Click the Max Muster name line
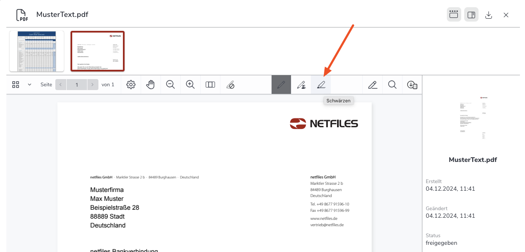Screen dimensions: 525x252 click(x=107, y=199)
